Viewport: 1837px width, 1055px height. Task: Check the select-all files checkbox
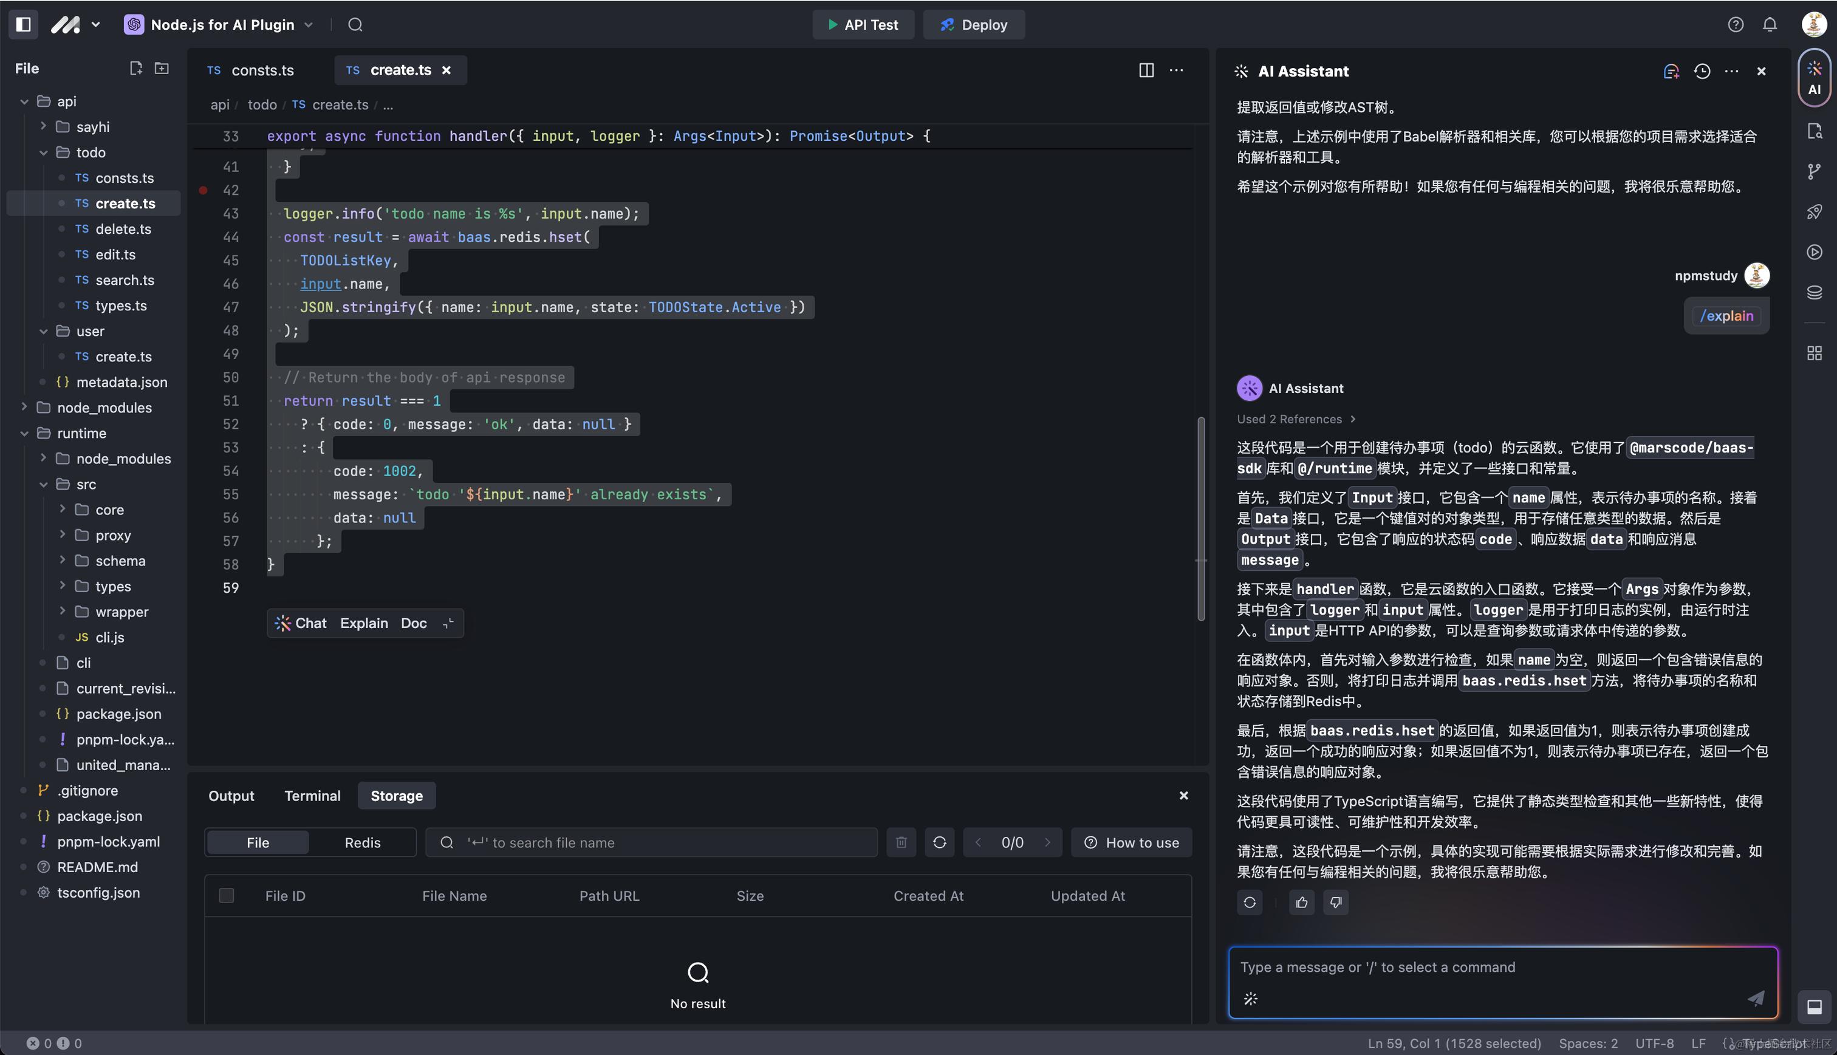point(227,896)
